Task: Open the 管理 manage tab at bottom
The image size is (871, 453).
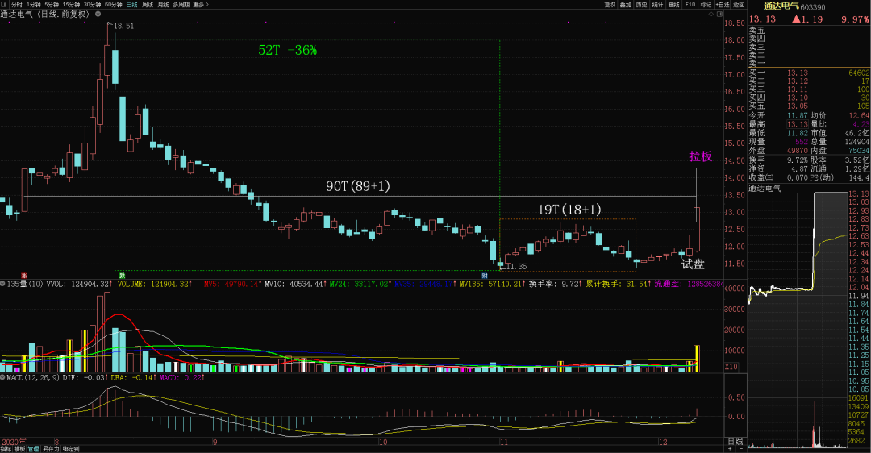Action: (x=33, y=449)
